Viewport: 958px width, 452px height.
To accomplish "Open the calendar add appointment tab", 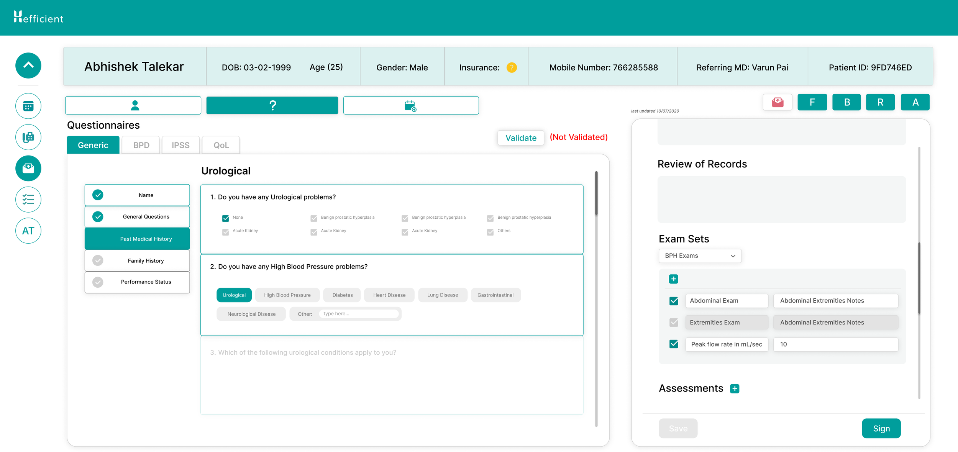I will coord(410,105).
